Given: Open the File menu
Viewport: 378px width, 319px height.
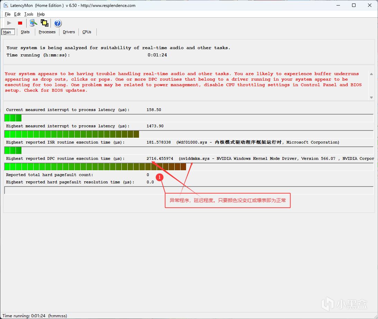Looking at the screenshot, I should click(8, 14).
